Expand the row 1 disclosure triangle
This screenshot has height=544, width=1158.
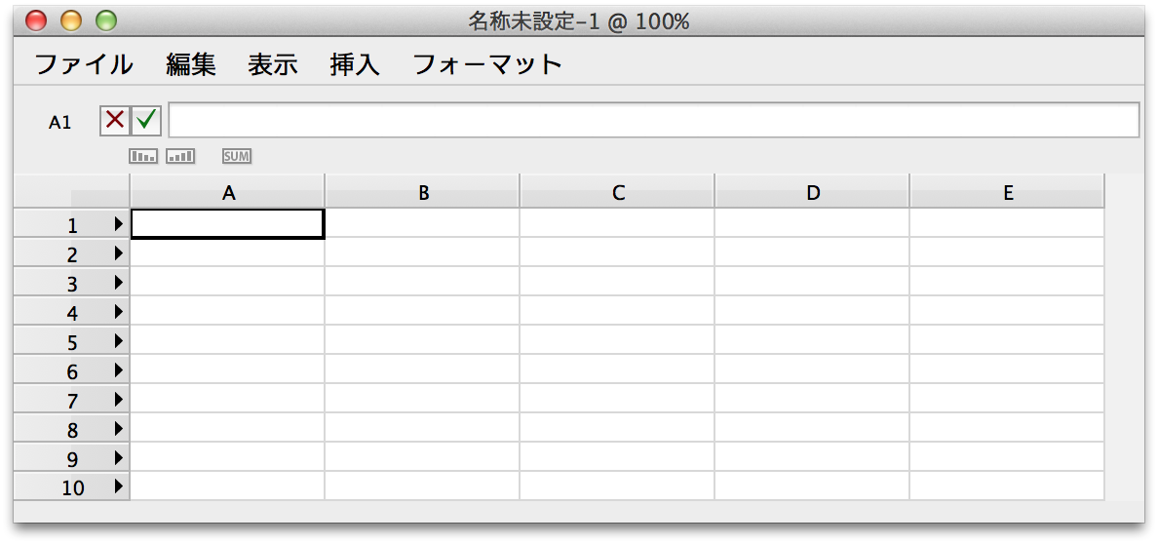point(118,224)
